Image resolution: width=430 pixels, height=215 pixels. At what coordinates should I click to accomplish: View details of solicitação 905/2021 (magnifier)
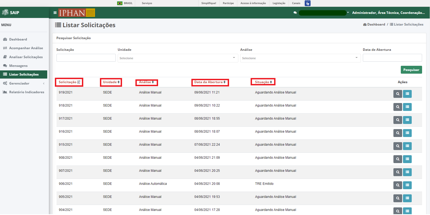[x=398, y=198]
